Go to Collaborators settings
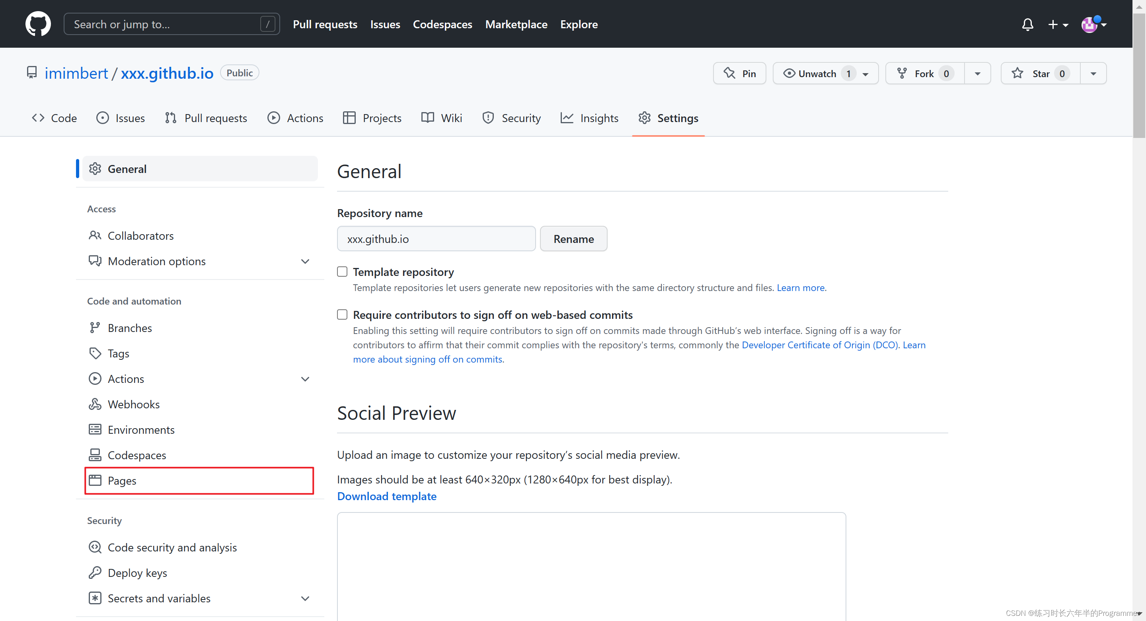The image size is (1146, 621). point(140,236)
